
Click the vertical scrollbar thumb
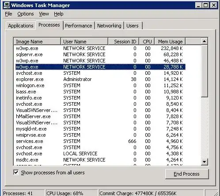point(204,71)
